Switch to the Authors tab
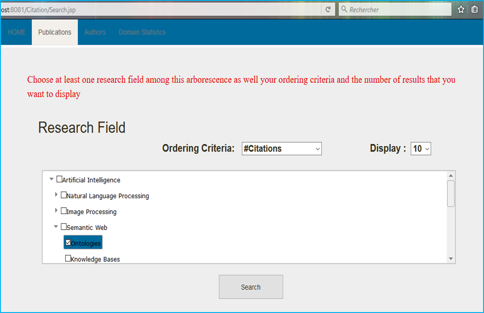The image size is (484, 313). pos(95,32)
